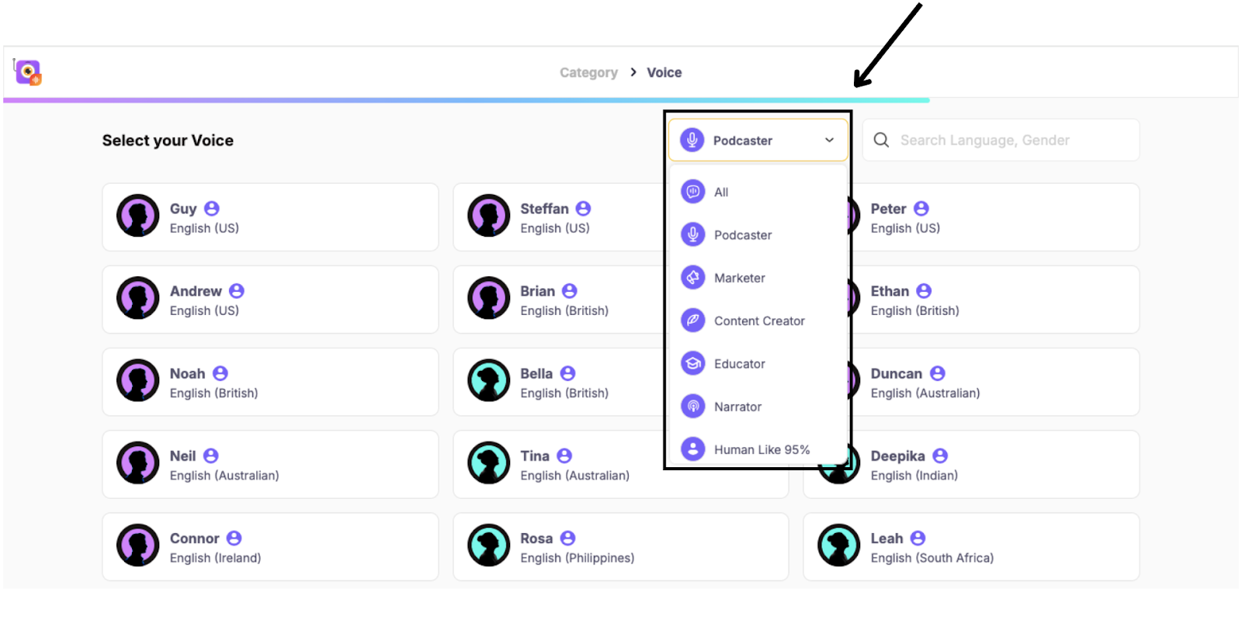Click the megaphone icon beside Marketer

[692, 277]
